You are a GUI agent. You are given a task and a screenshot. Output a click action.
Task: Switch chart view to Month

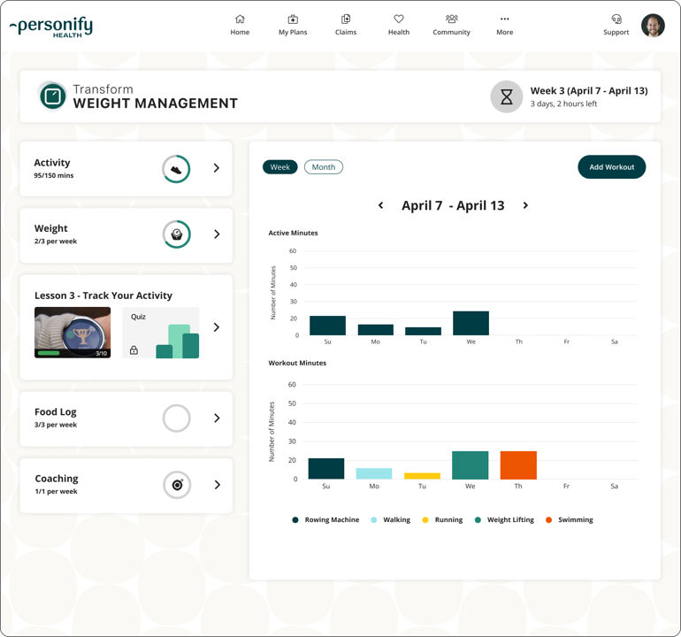point(324,167)
